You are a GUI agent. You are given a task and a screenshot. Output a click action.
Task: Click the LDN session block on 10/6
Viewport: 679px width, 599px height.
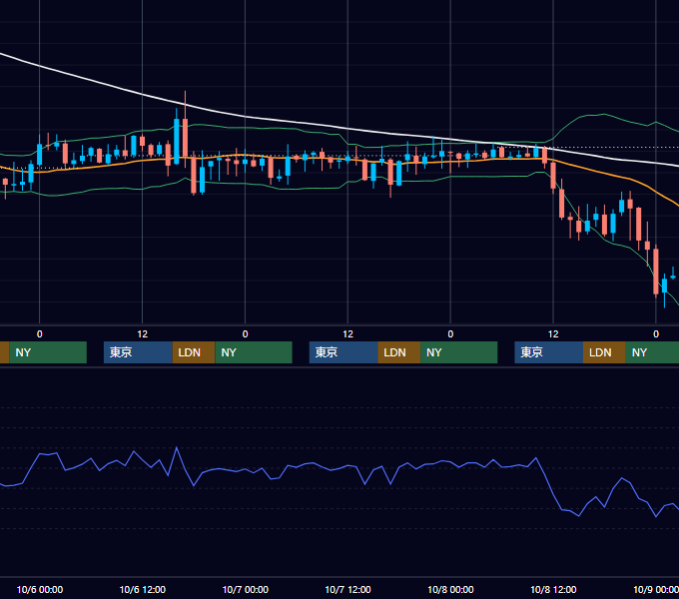pyautogui.click(x=194, y=352)
